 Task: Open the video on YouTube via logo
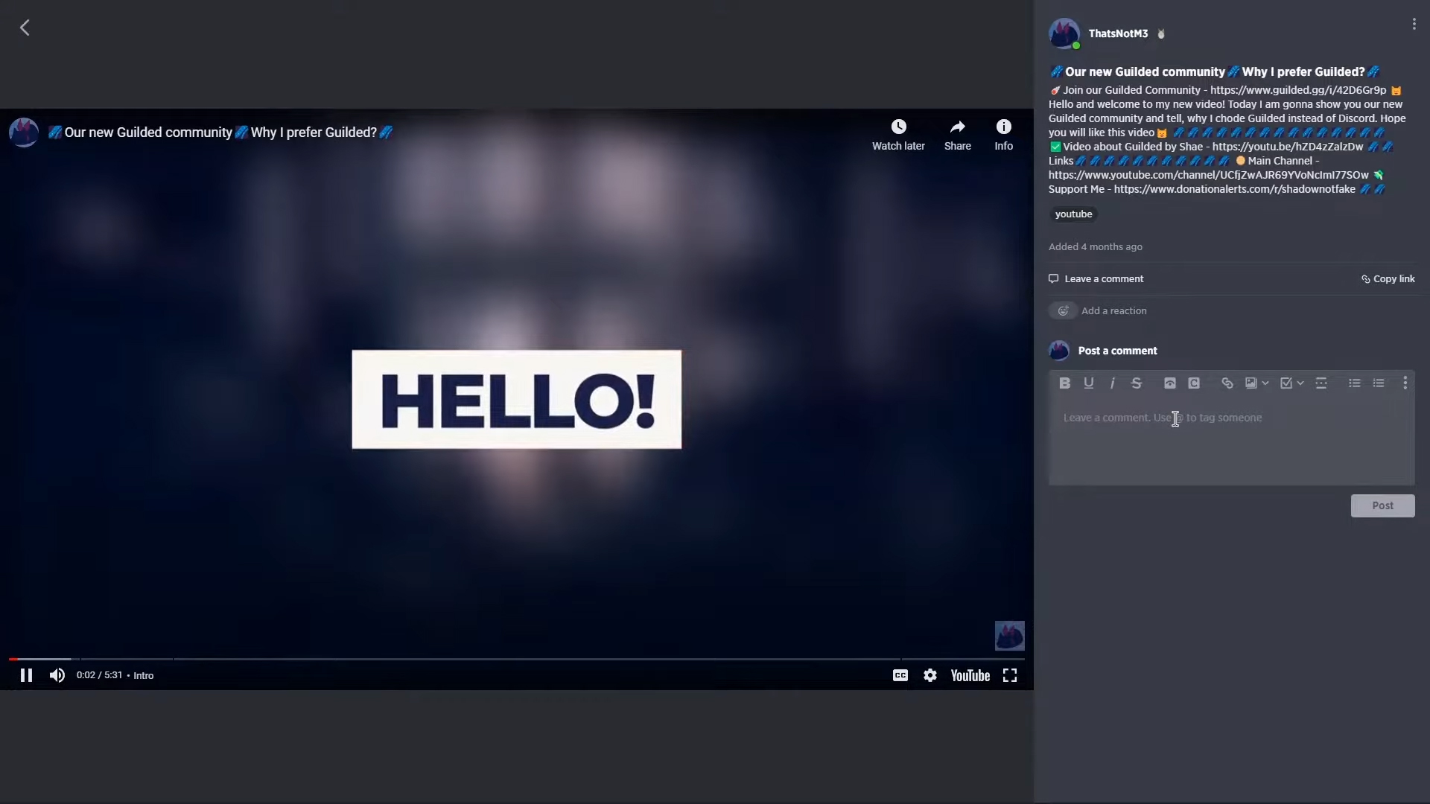(x=970, y=675)
